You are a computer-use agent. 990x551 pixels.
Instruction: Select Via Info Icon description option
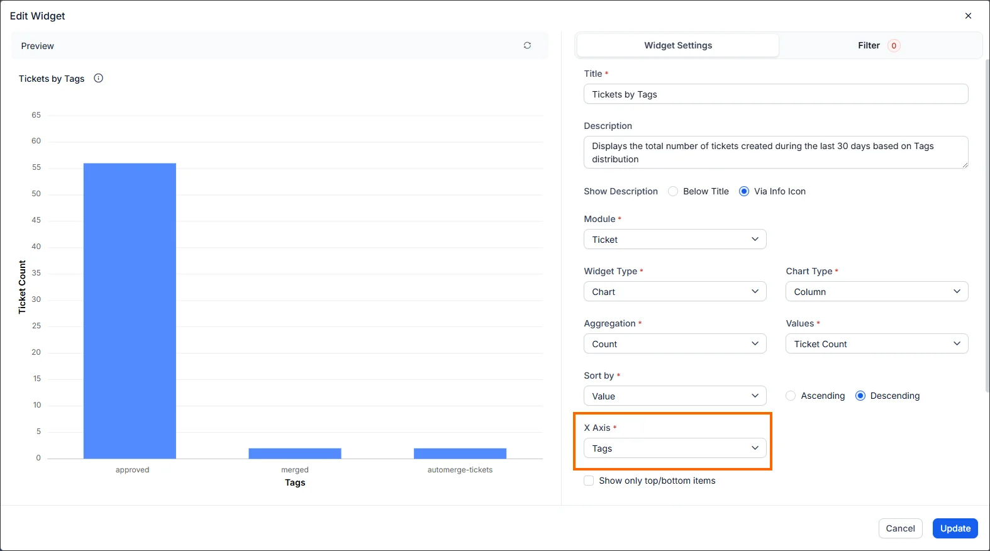(744, 191)
